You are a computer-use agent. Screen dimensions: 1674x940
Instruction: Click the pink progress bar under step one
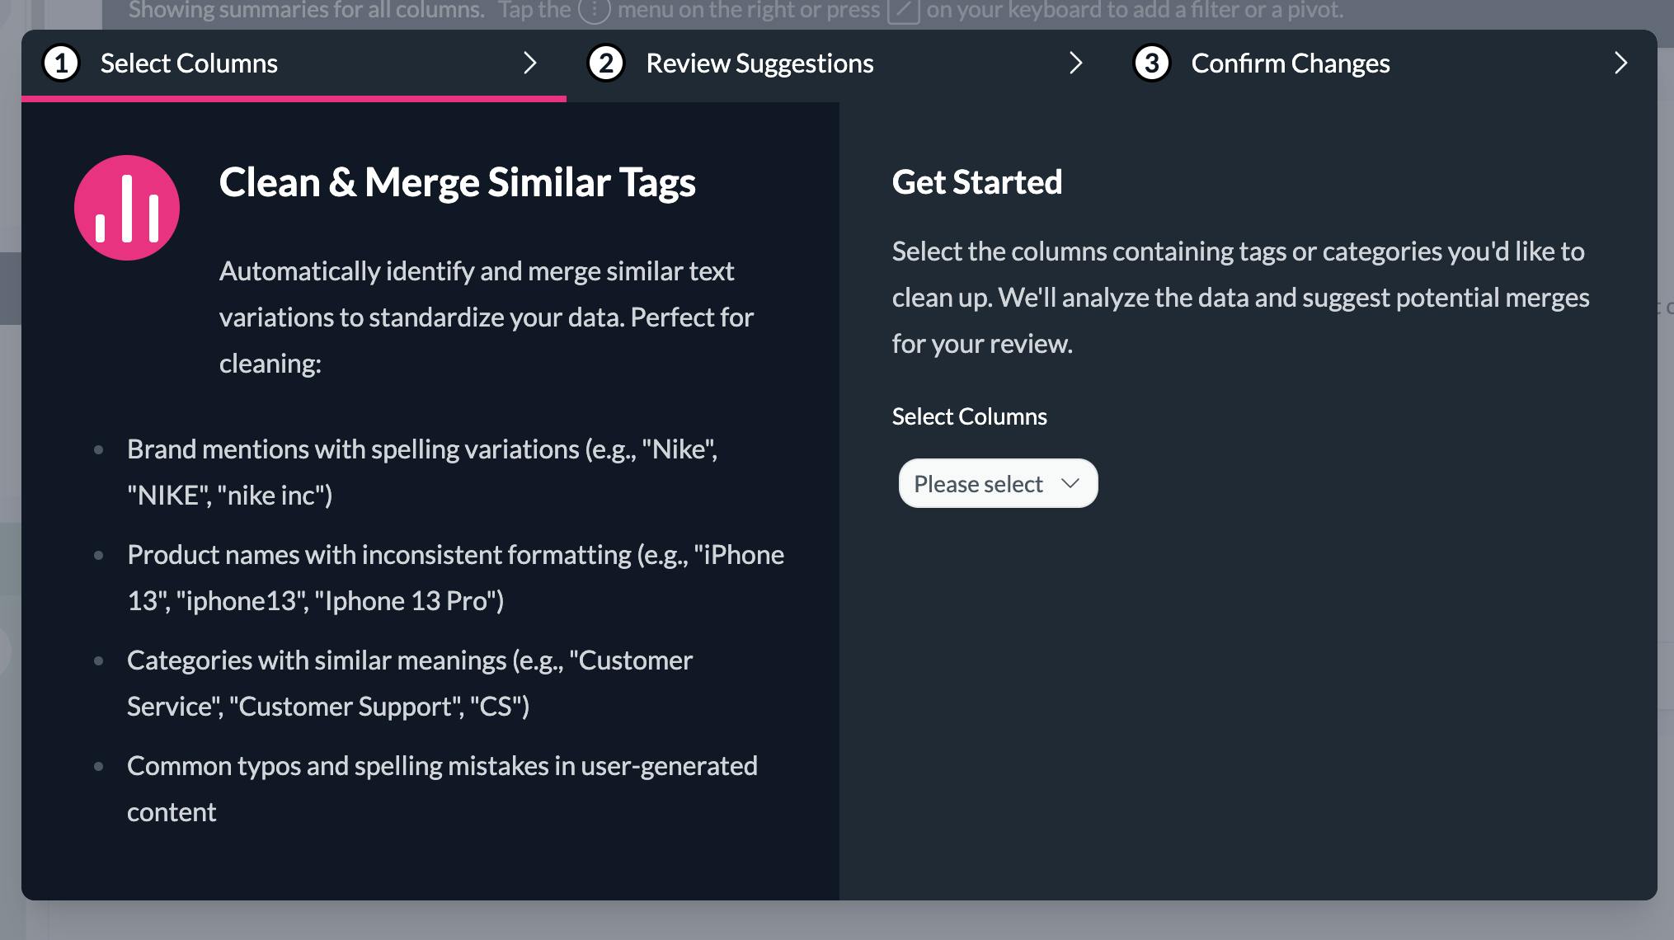pos(294,99)
